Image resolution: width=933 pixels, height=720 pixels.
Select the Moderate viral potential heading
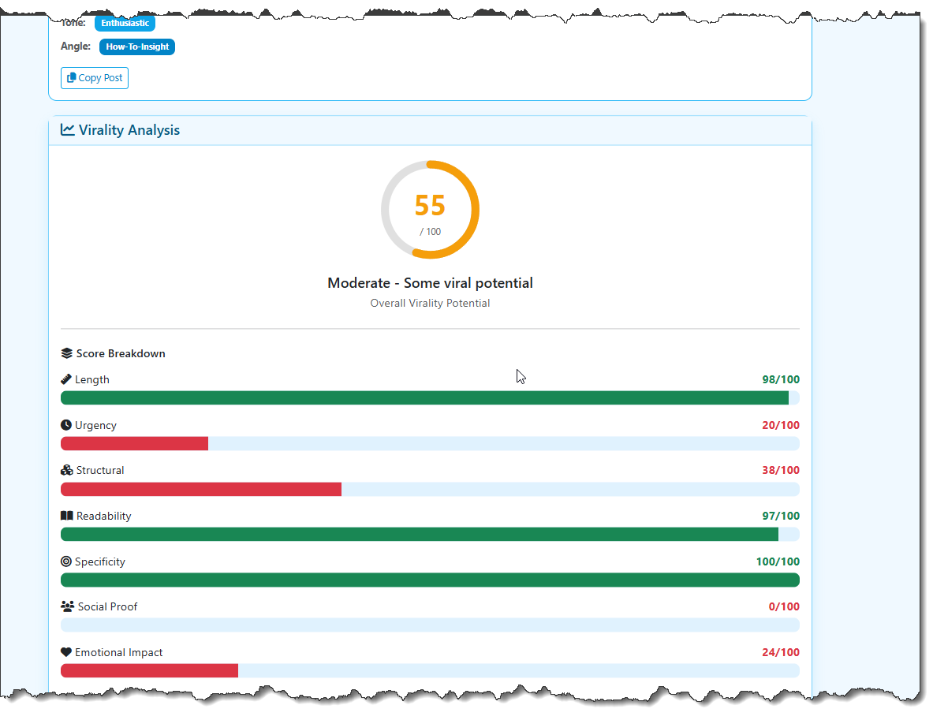[x=430, y=282]
